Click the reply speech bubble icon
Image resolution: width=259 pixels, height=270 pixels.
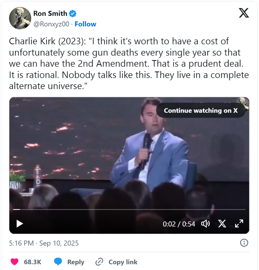click(58, 262)
